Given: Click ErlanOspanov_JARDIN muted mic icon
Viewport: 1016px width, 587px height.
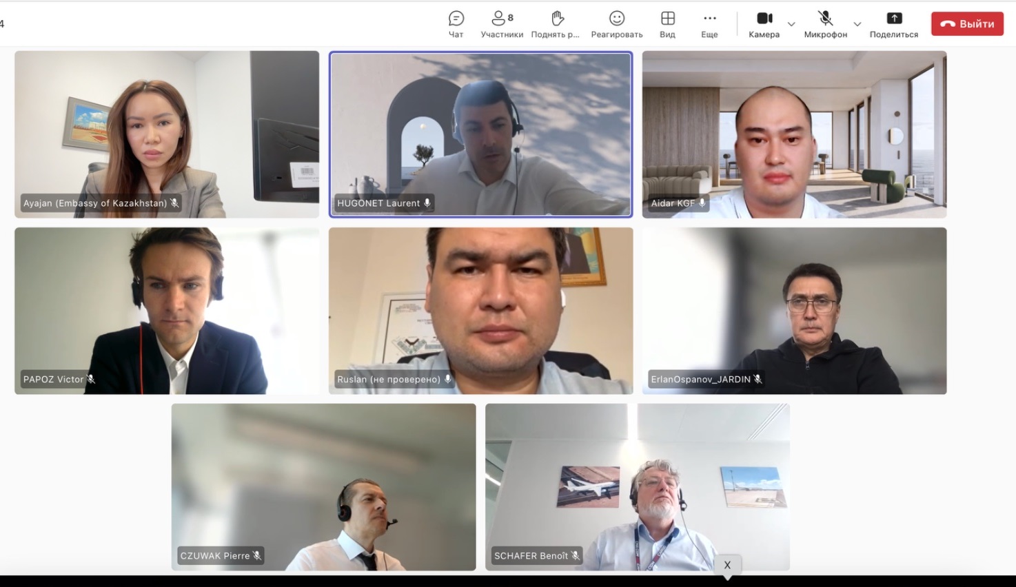Looking at the screenshot, I should tap(758, 380).
